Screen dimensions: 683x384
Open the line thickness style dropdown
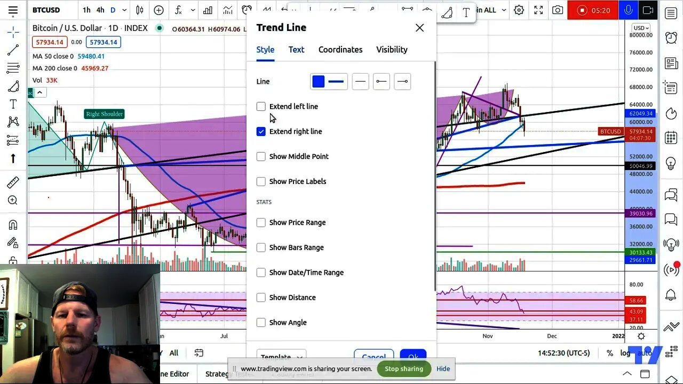click(336, 82)
